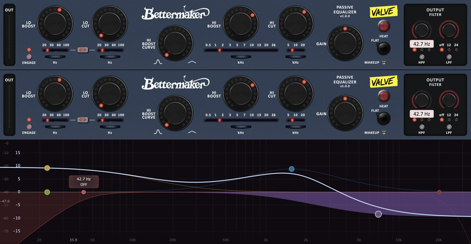Click the top unit's LPF button
This screenshot has width=471, height=244.
[449, 57]
